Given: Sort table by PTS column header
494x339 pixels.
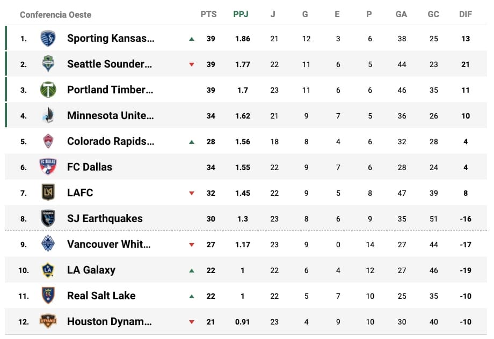Looking at the screenshot, I should click(208, 14).
